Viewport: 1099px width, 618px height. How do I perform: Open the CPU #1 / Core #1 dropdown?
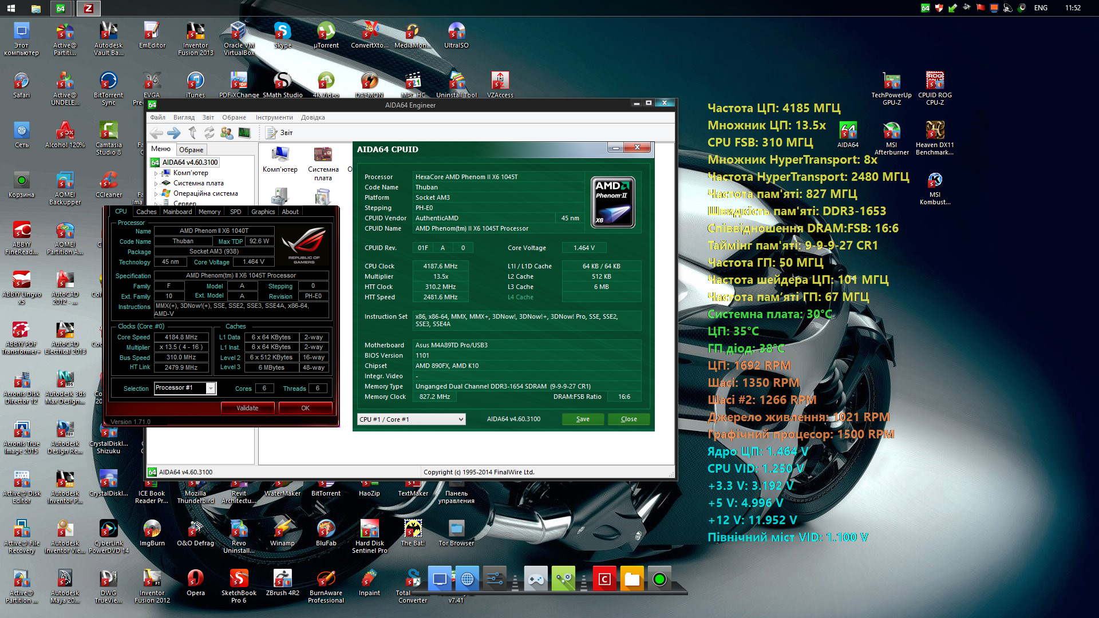click(x=411, y=419)
